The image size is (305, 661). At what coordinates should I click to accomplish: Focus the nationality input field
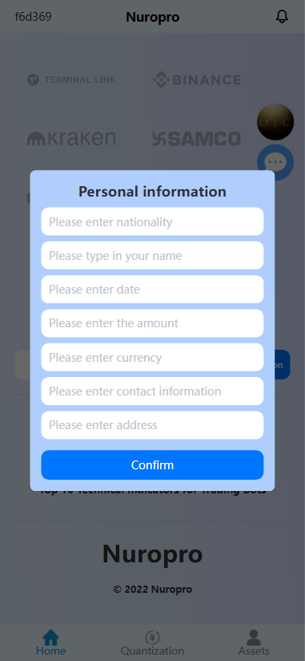[152, 221]
